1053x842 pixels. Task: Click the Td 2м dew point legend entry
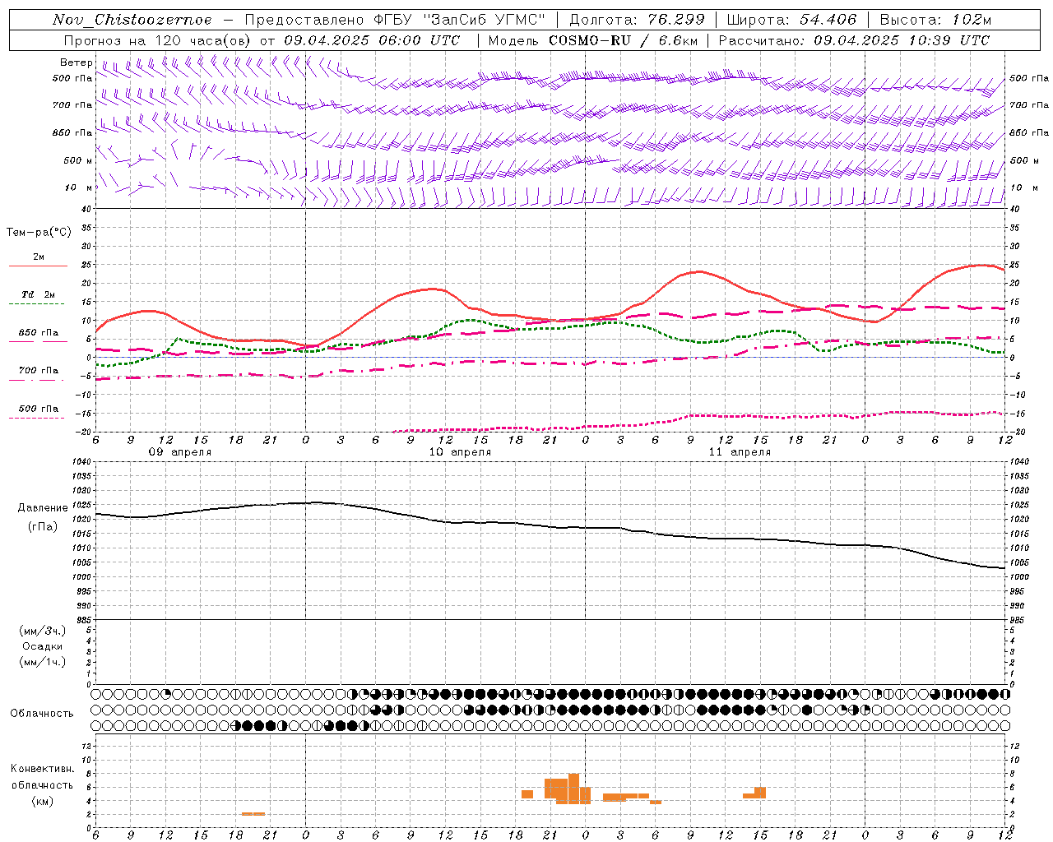38,294
